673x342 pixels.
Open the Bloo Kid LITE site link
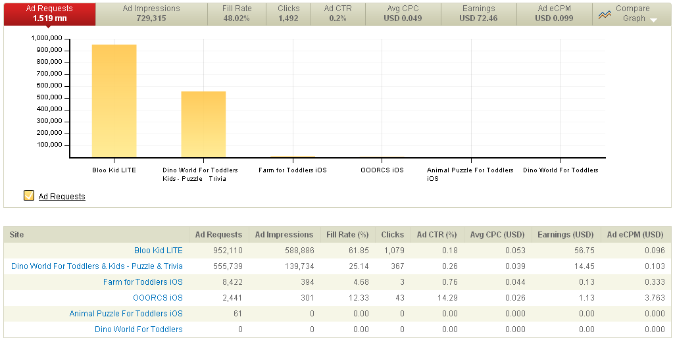pos(158,251)
